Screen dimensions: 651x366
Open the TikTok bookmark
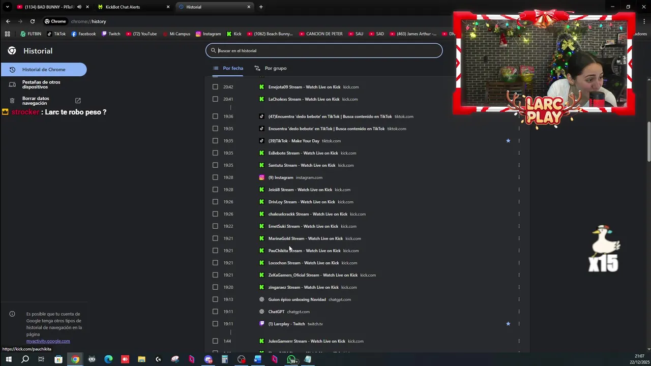pos(56,34)
